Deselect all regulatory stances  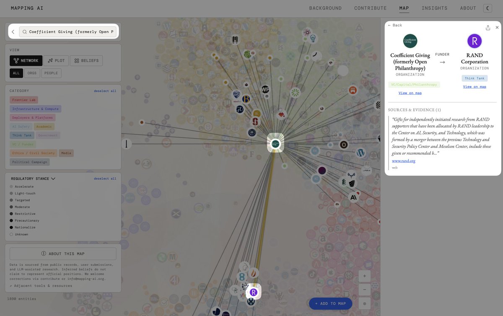point(105,179)
